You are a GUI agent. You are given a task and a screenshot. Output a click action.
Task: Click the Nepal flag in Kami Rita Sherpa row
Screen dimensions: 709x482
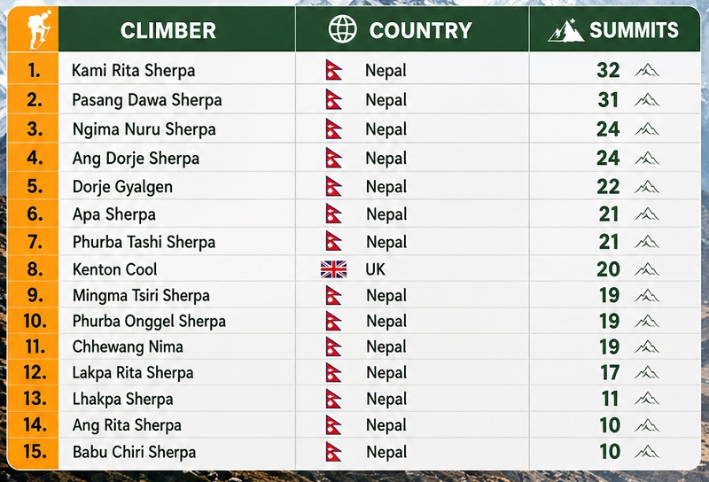333,70
